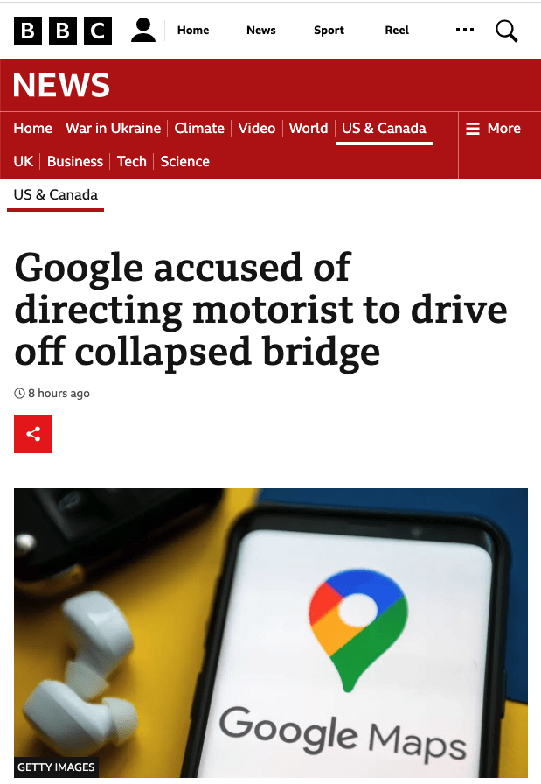Open News in top navigation
541x784 pixels.
[261, 31]
